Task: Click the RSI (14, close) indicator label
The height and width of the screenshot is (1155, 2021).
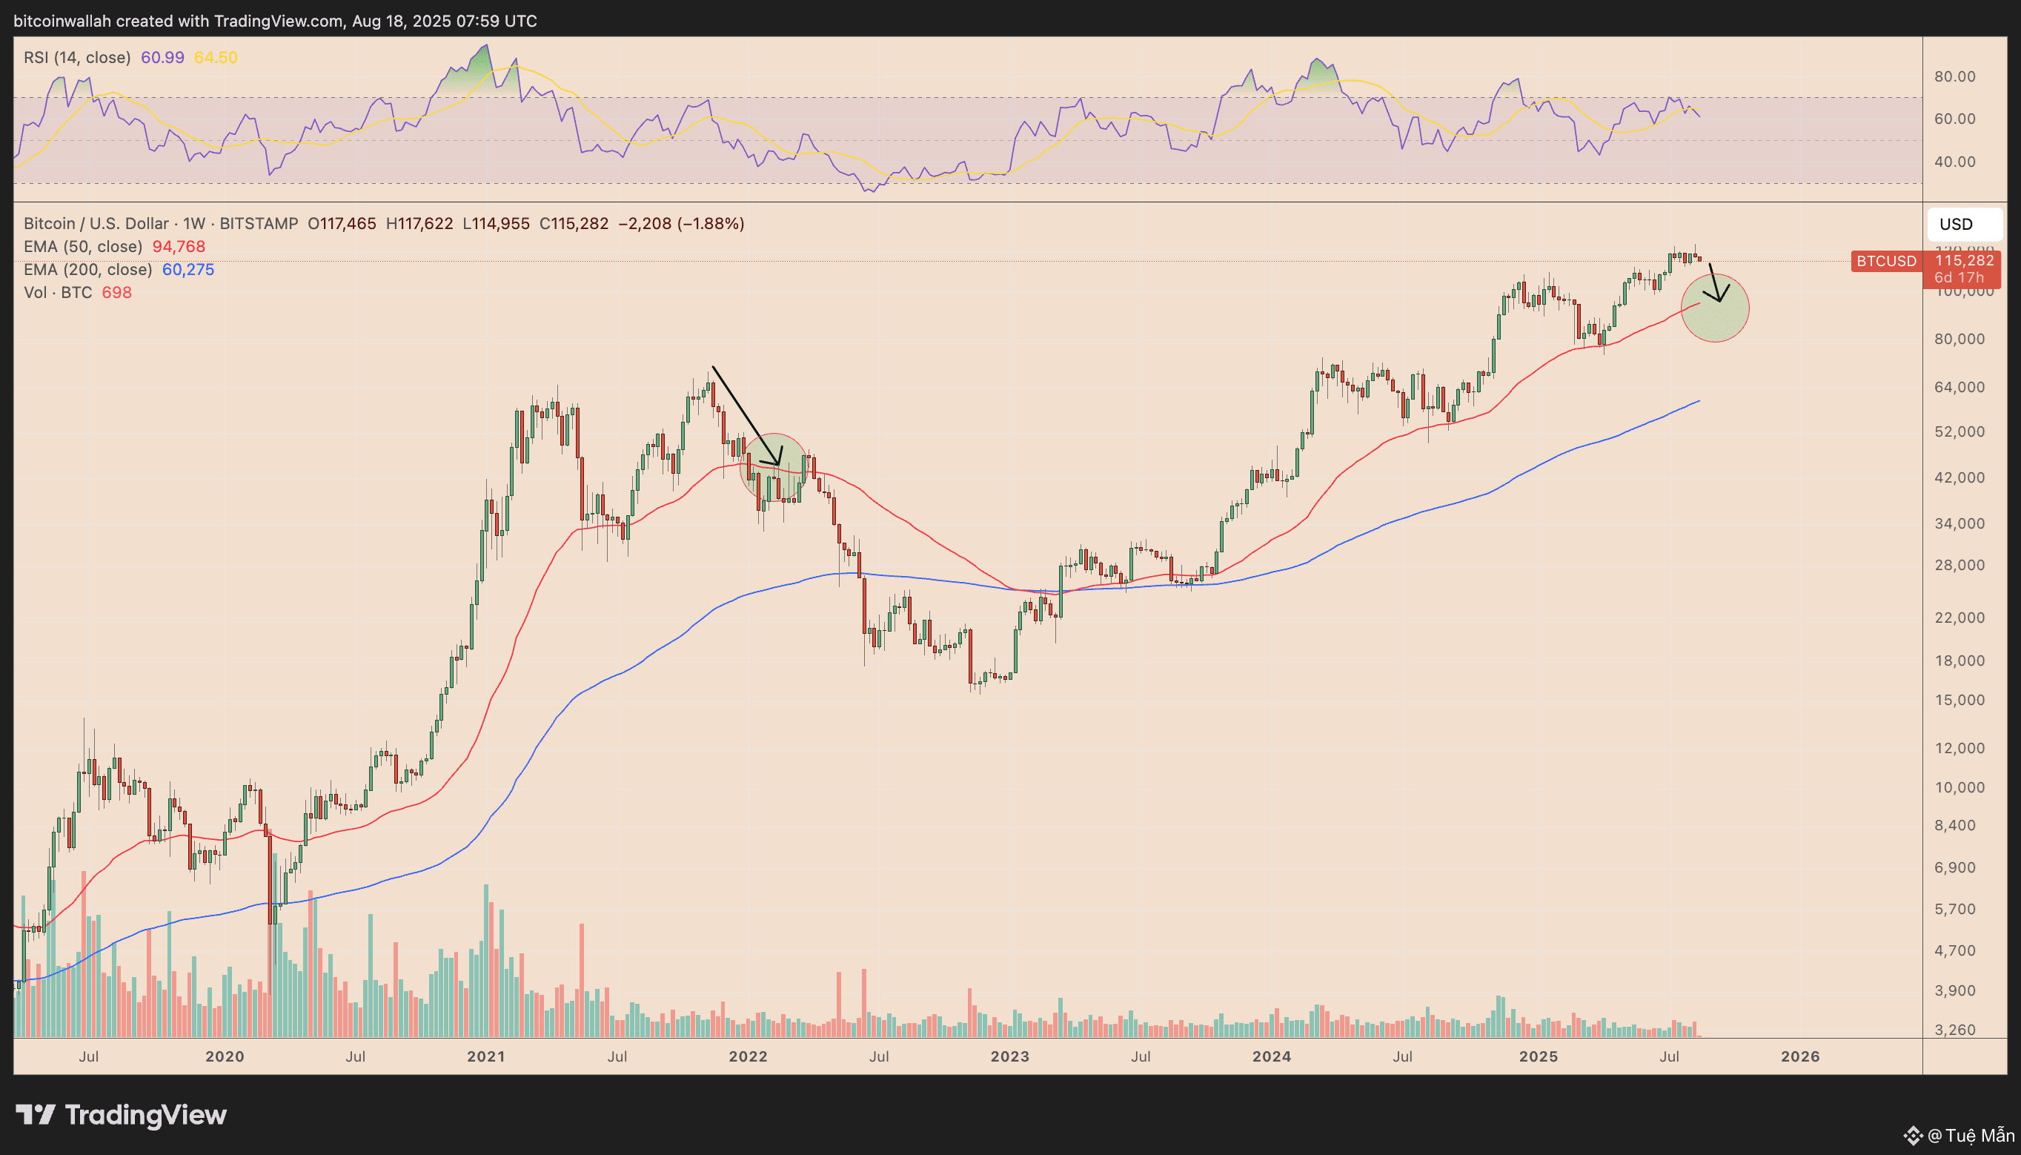Action: (x=77, y=57)
